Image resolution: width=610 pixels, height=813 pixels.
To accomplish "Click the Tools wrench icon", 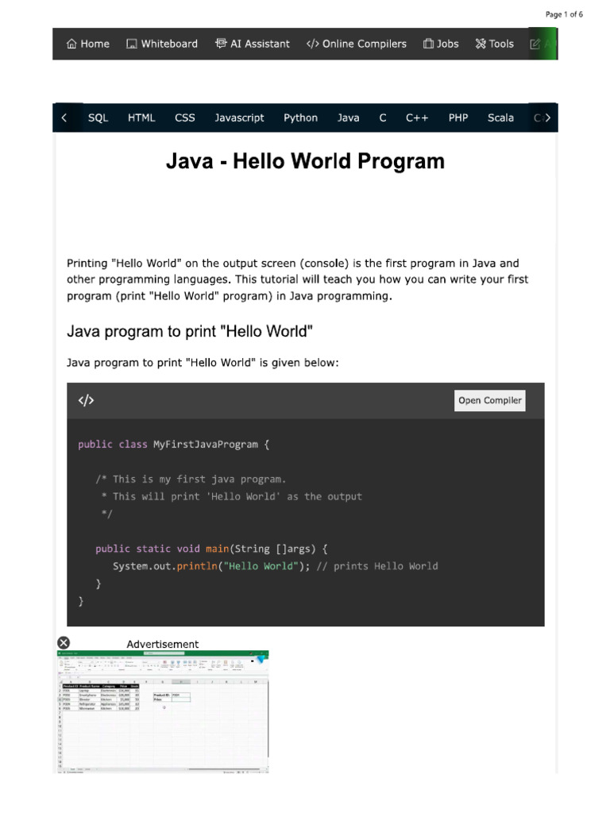I will [481, 44].
